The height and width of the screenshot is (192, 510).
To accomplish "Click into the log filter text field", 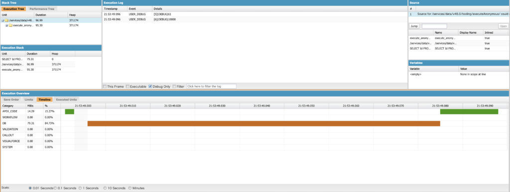I will 211,86.
